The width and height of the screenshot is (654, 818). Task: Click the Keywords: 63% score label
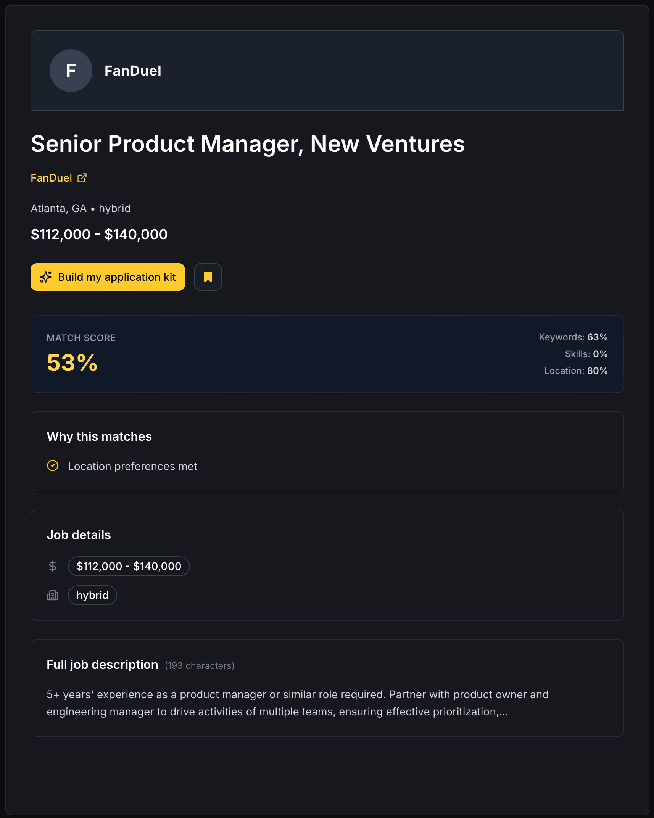(x=573, y=337)
